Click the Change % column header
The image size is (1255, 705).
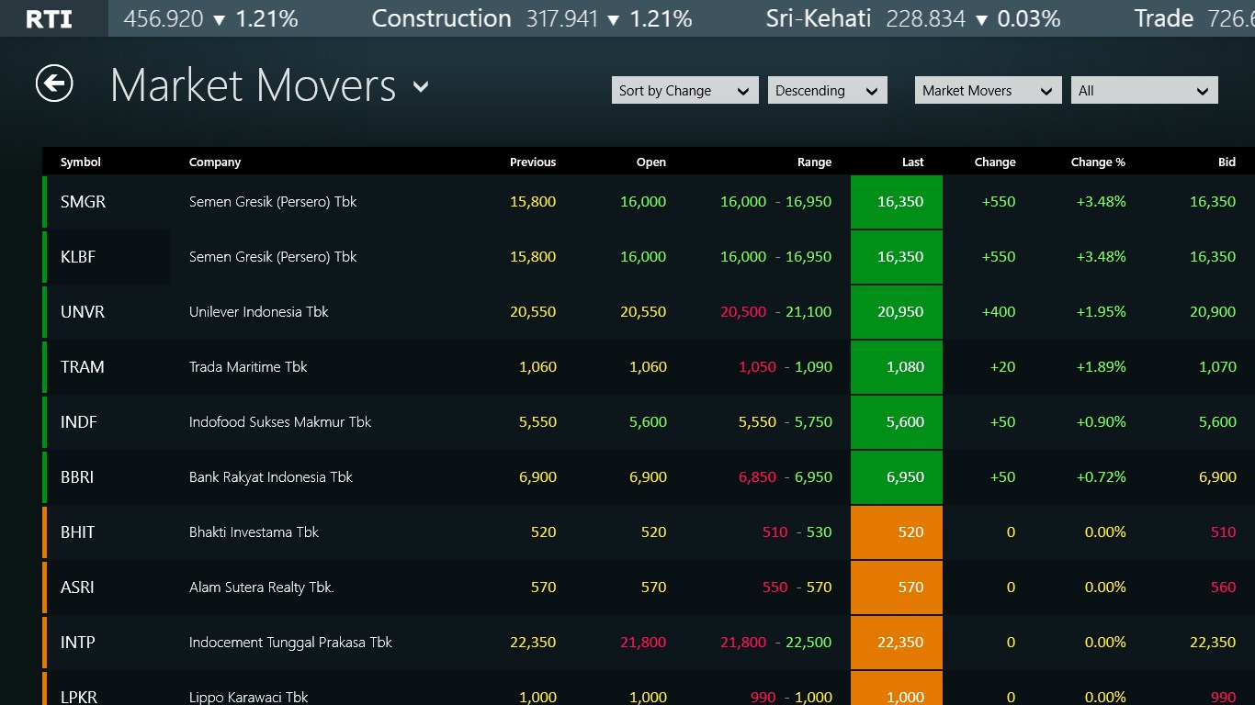pos(1097,162)
